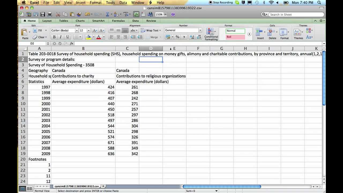Image resolution: width=343 pixels, height=193 pixels.
Task: Click Stop Recording in the menu bar
Action: tap(221, 3)
